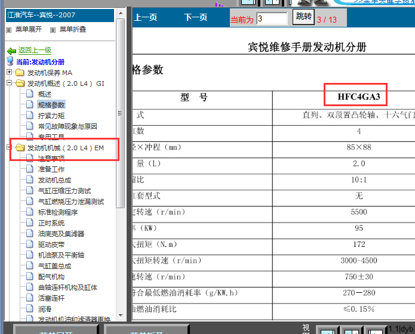The height and width of the screenshot is (334, 415).
Task: Click the 跳转 jump button
Action: pos(303,17)
